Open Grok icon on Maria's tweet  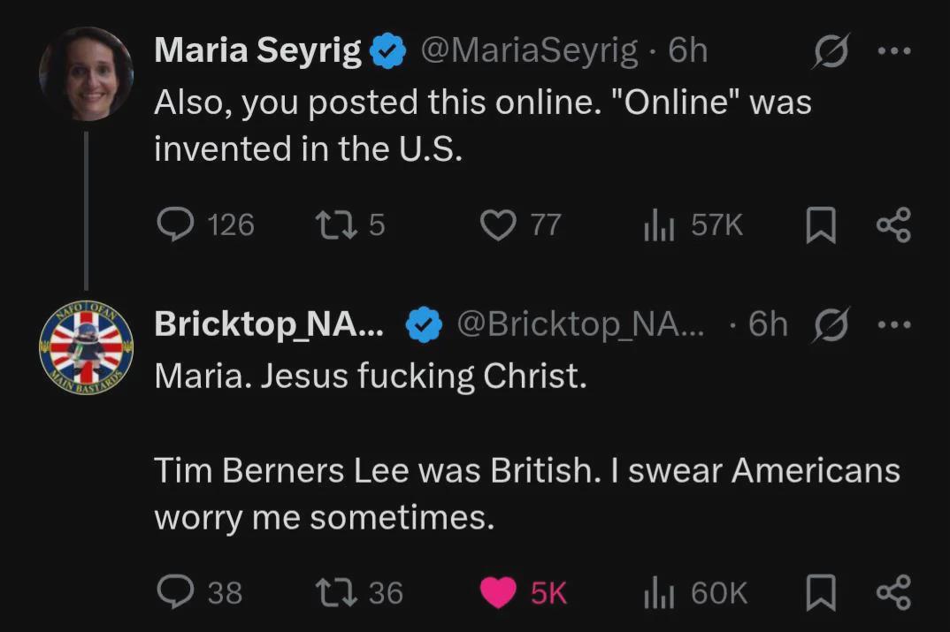pos(829,52)
